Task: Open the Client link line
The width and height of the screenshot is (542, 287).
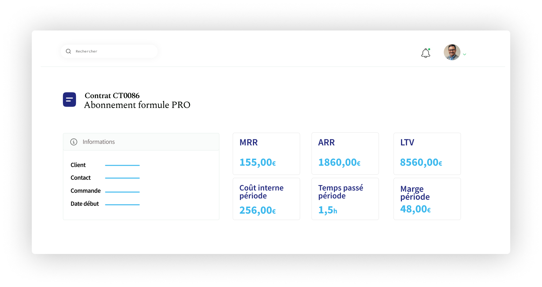Action: 122,165
